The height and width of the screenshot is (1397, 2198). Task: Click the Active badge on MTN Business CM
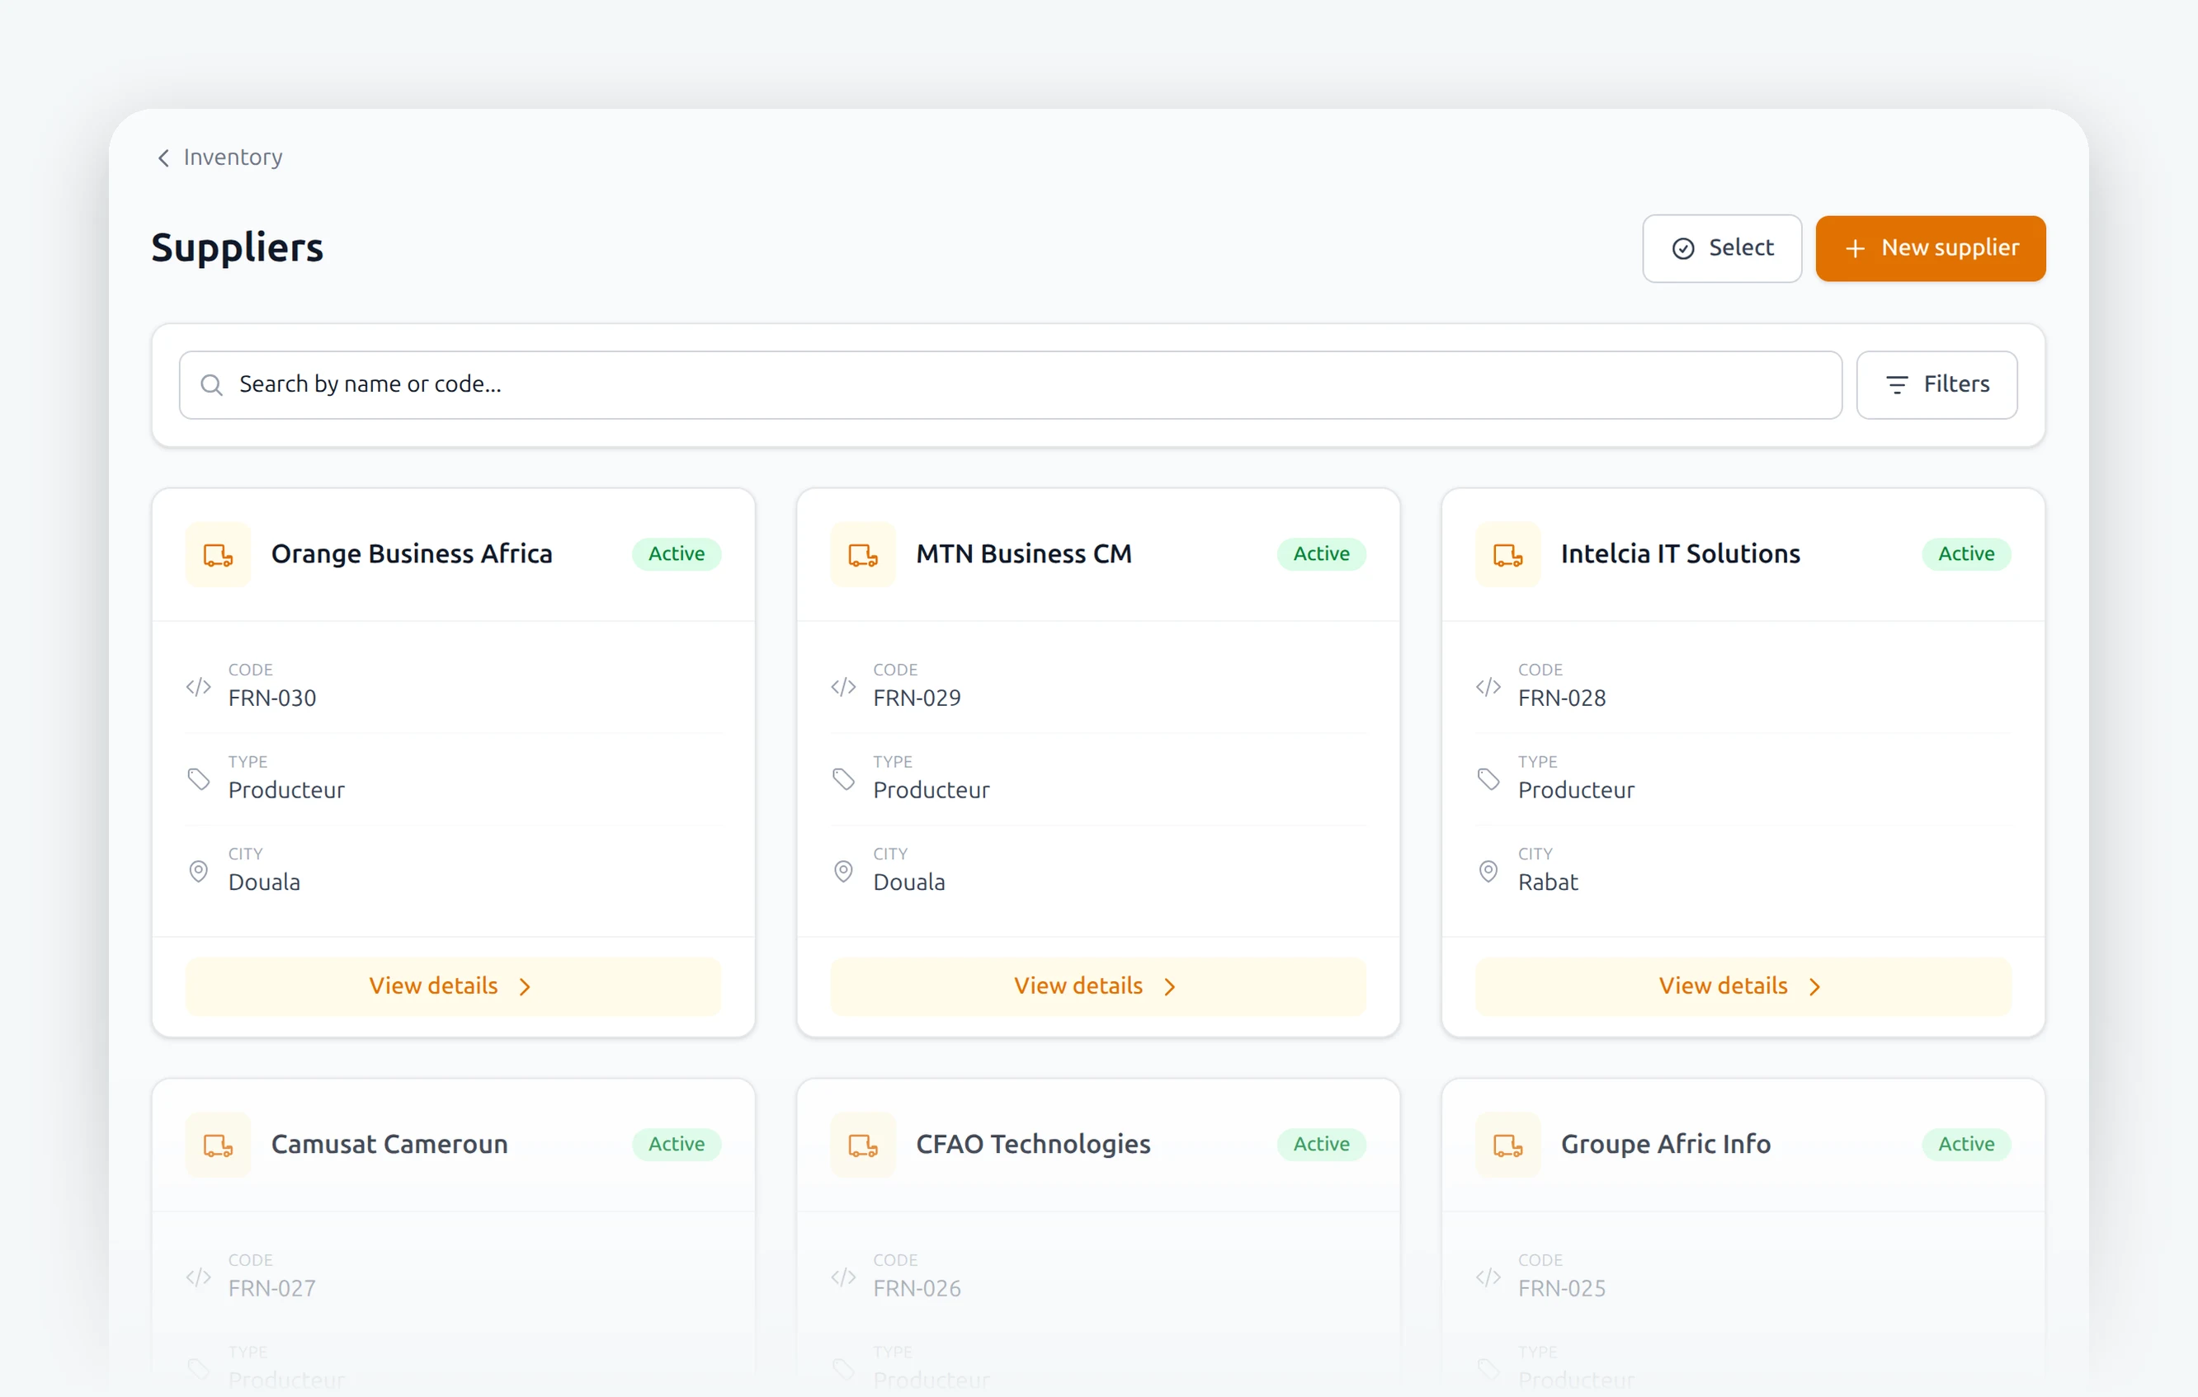pos(1321,554)
